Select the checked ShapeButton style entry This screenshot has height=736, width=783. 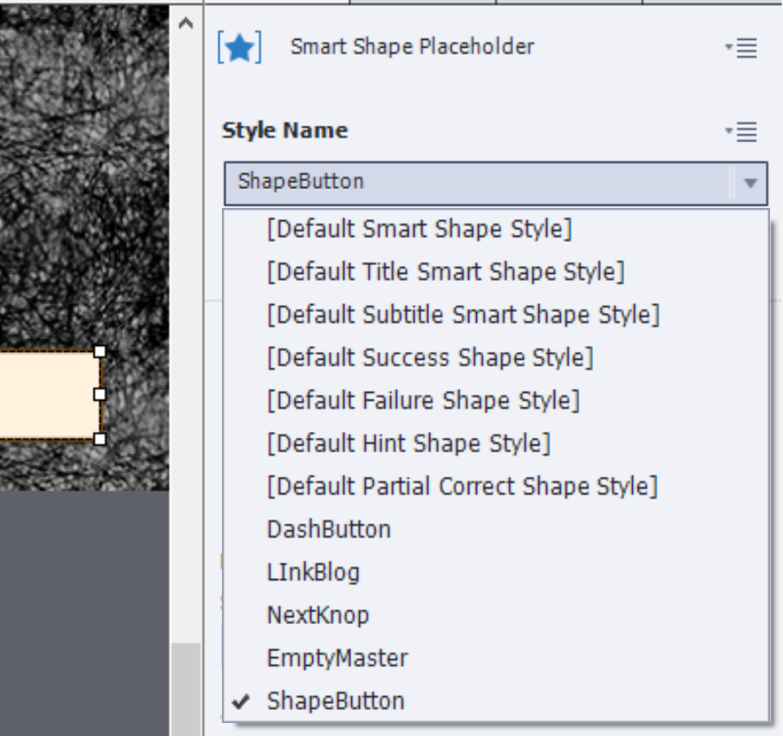tap(336, 701)
